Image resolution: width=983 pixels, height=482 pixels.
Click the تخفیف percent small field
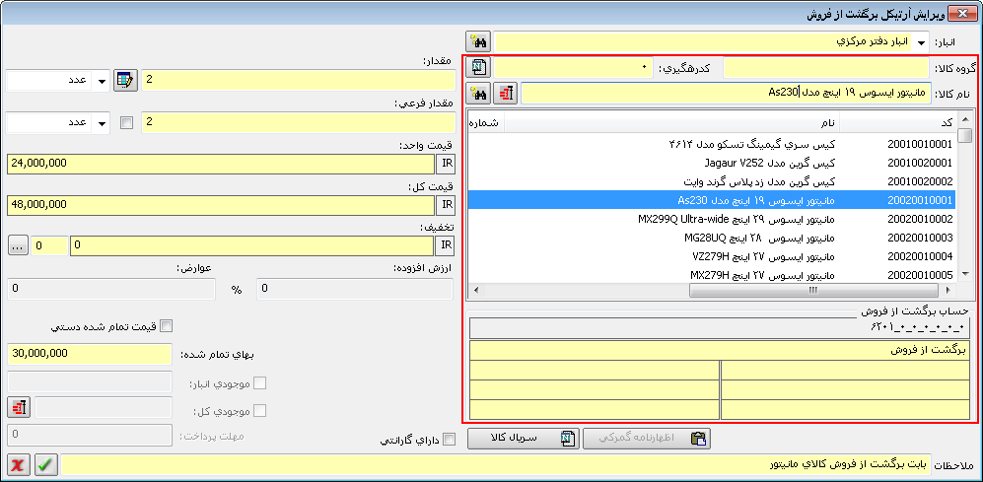pos(49,246)
